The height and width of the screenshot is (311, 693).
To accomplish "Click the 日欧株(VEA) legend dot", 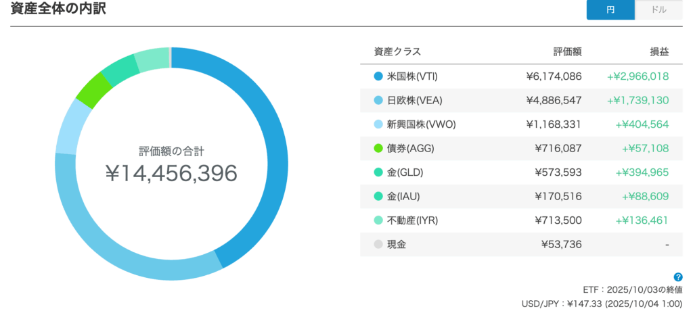I will tap(378, 101).
